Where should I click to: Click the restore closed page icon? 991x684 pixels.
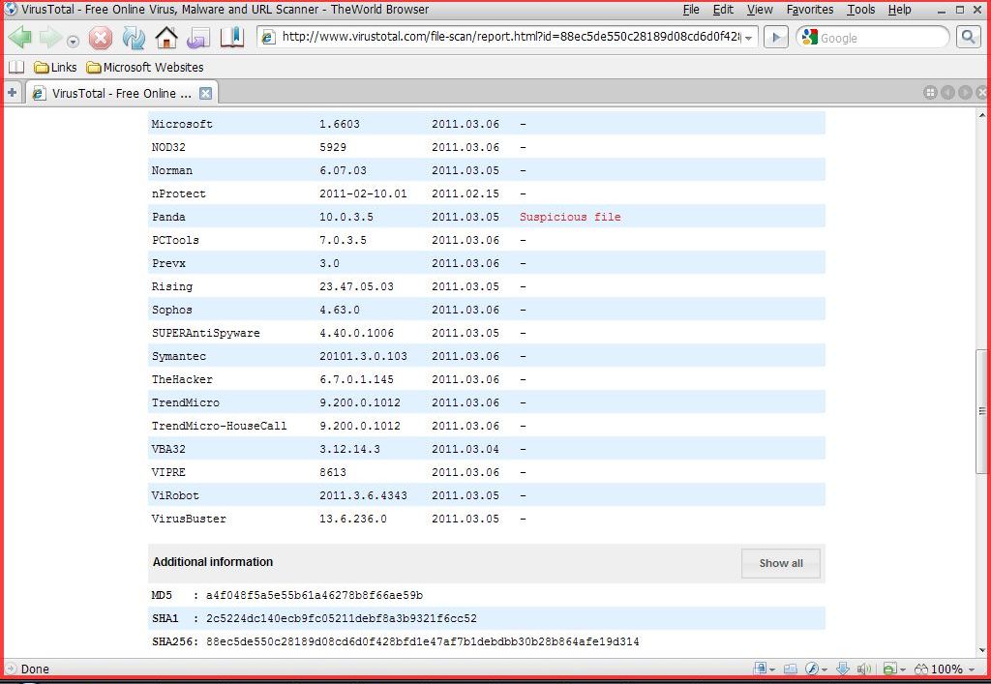pyautogui.click(x=198, y=38)
